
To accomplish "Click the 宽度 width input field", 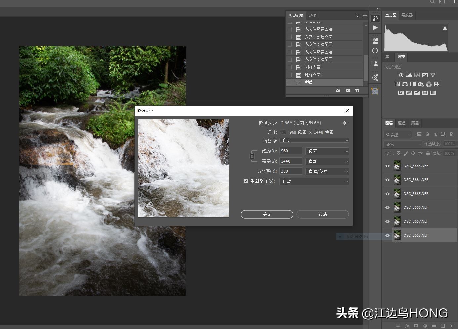I will click(x=291, y=151).
